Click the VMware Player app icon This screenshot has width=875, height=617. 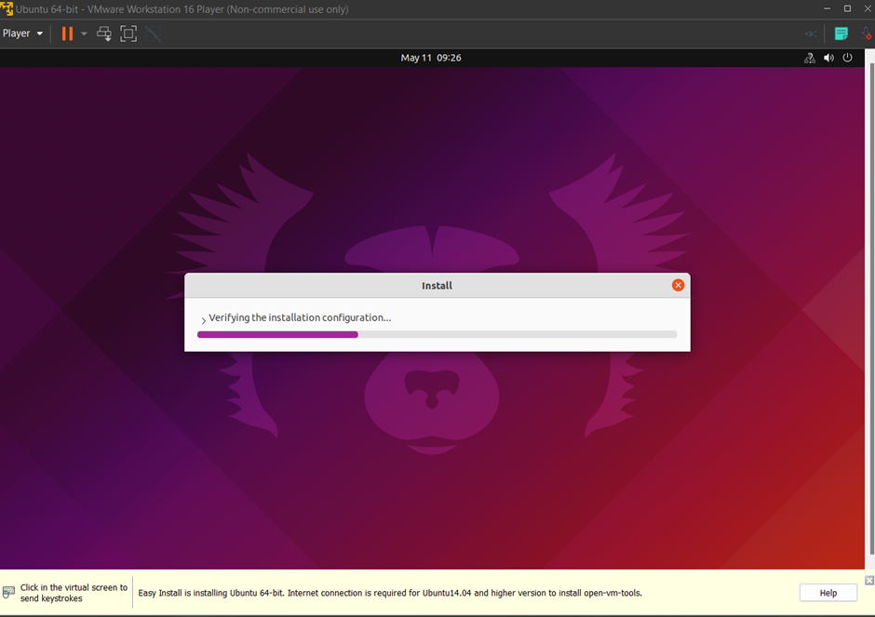[7, 8]
